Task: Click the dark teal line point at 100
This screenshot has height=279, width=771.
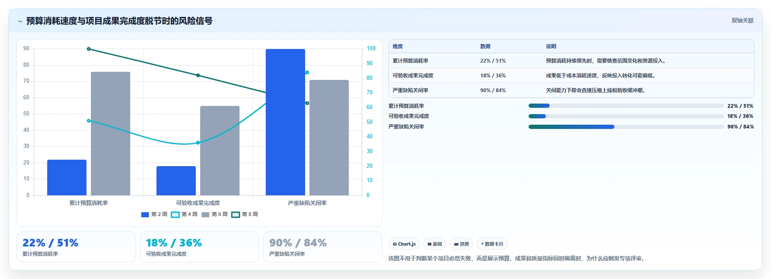Action: pos(88,49)
